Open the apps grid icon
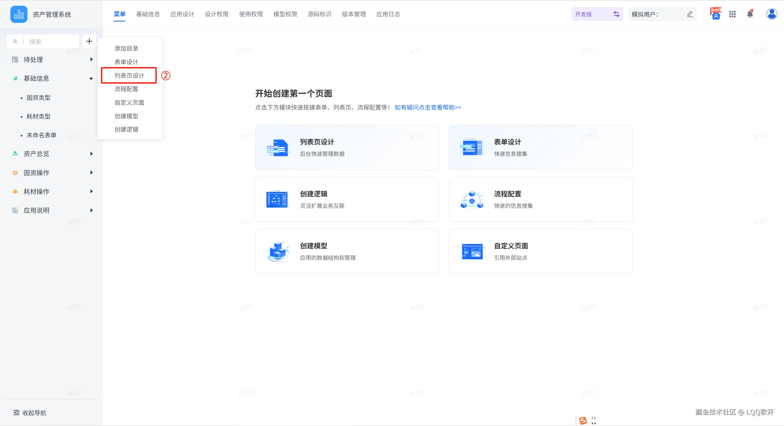Viewport: 784px width, 426px height. [732, 14]
